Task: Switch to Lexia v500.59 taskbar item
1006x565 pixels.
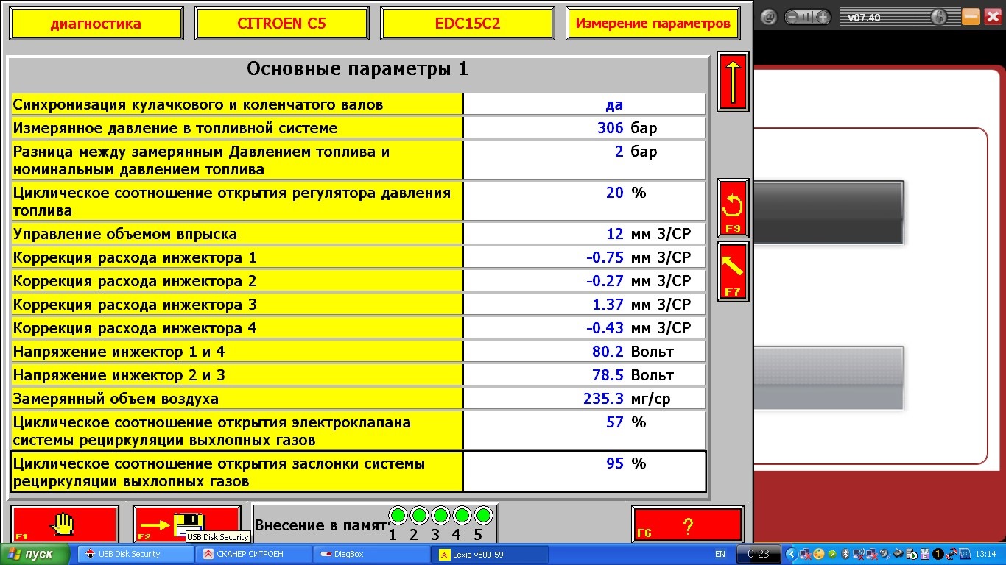Action: tap(489, 554)
